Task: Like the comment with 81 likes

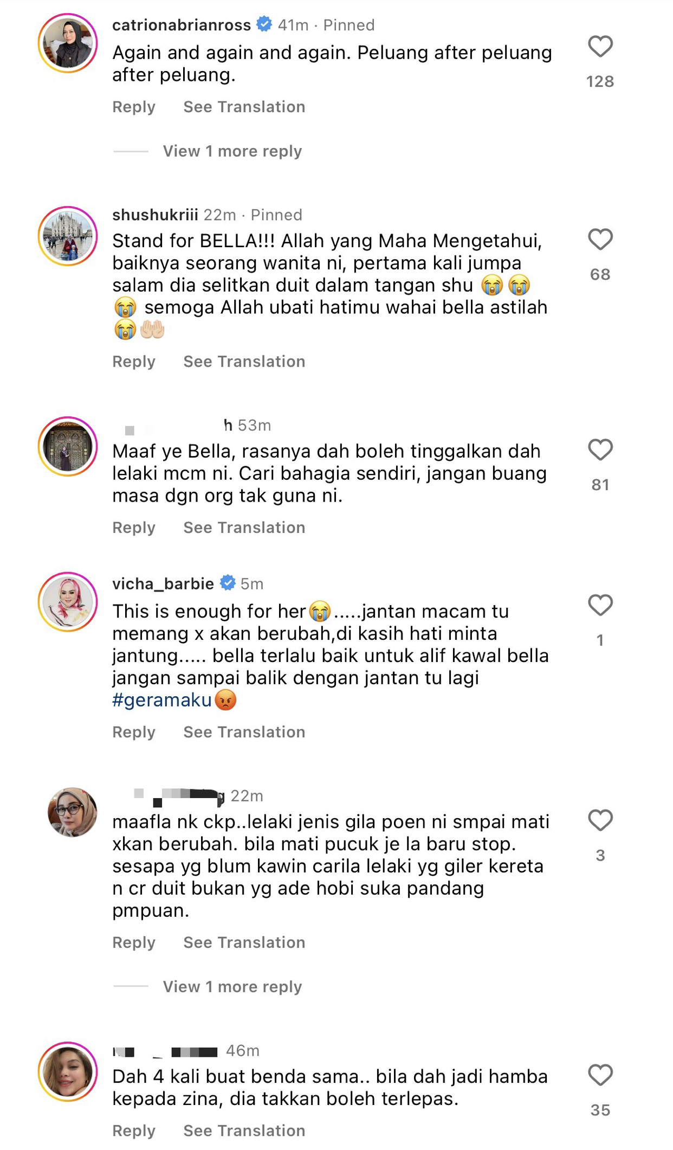Action: pos(600,450)
